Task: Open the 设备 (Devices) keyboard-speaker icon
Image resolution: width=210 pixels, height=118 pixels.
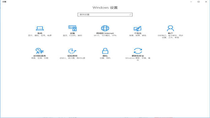Action: pyautogui.click(x=72, y=28)
